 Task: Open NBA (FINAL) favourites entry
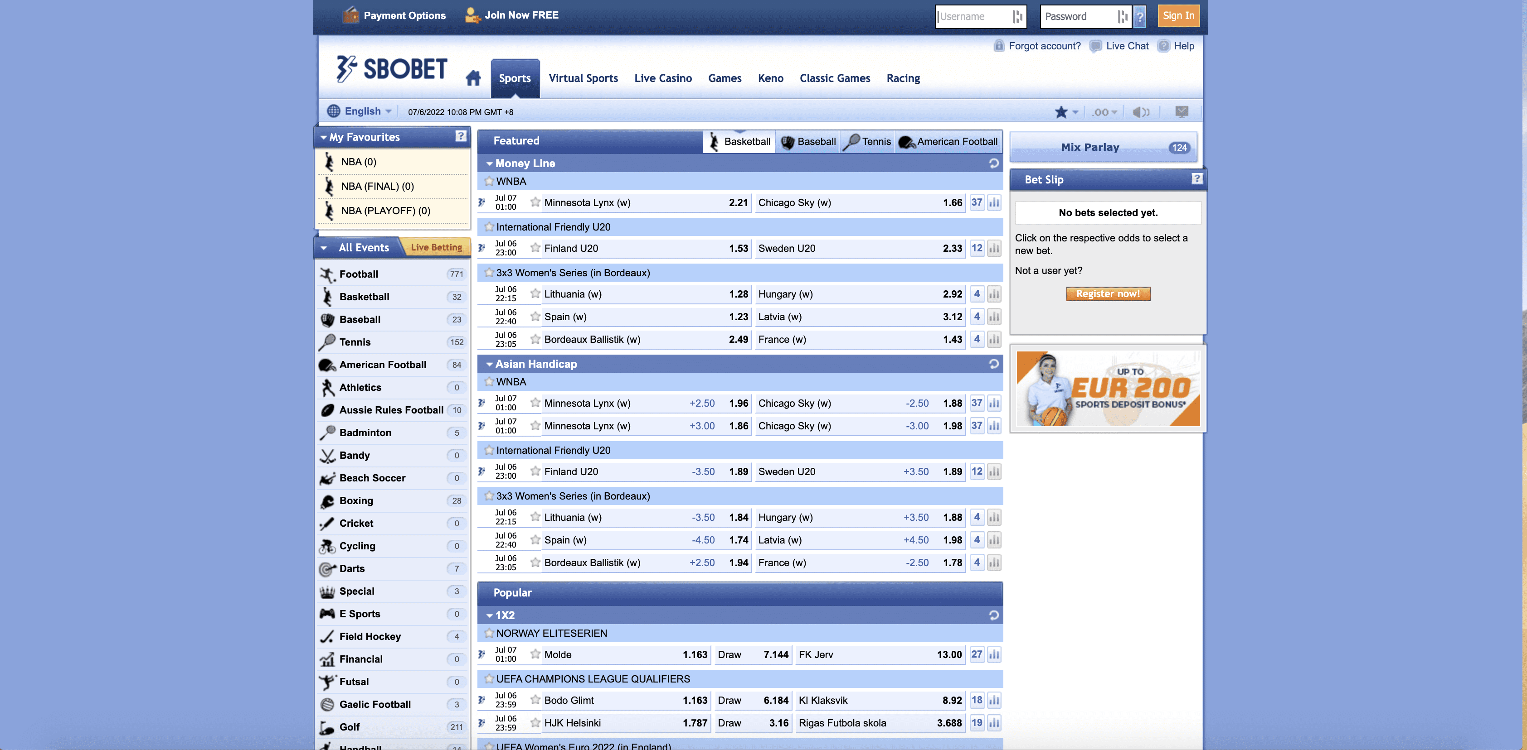(x=393, y=186)
